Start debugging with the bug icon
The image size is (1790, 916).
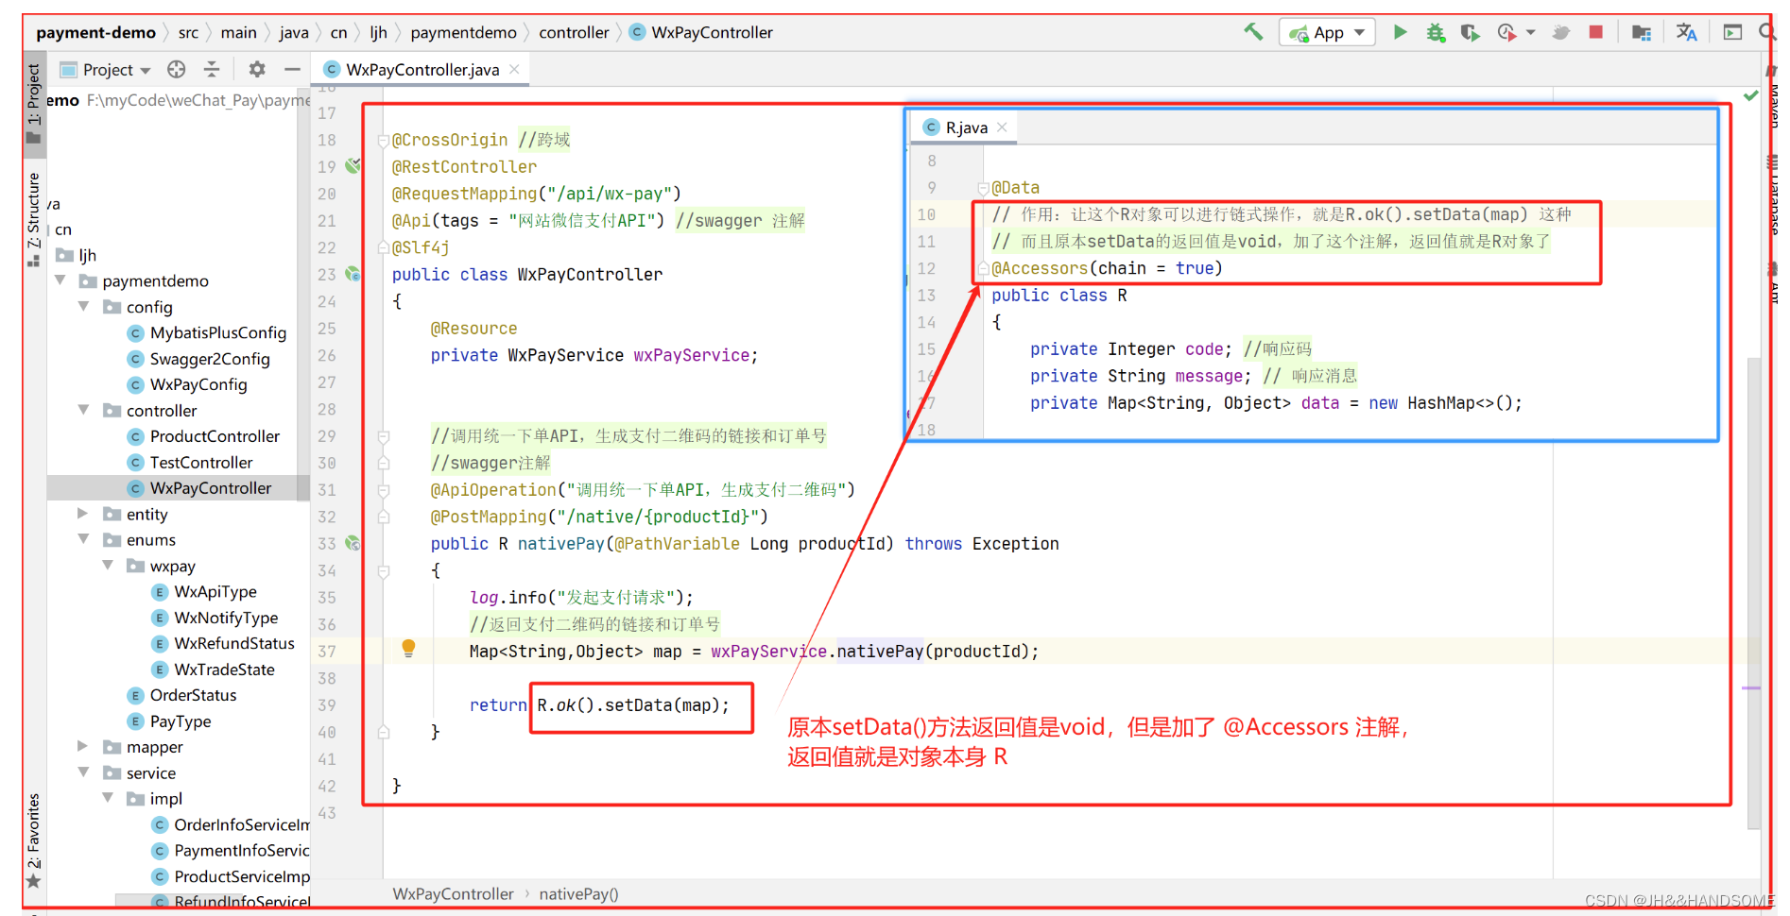click(1436, 32)
